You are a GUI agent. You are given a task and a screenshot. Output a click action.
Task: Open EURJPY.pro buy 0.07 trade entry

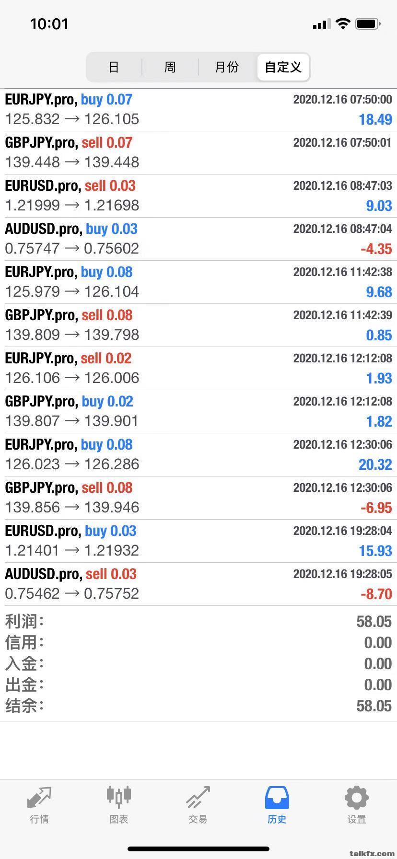pos(198,110)
